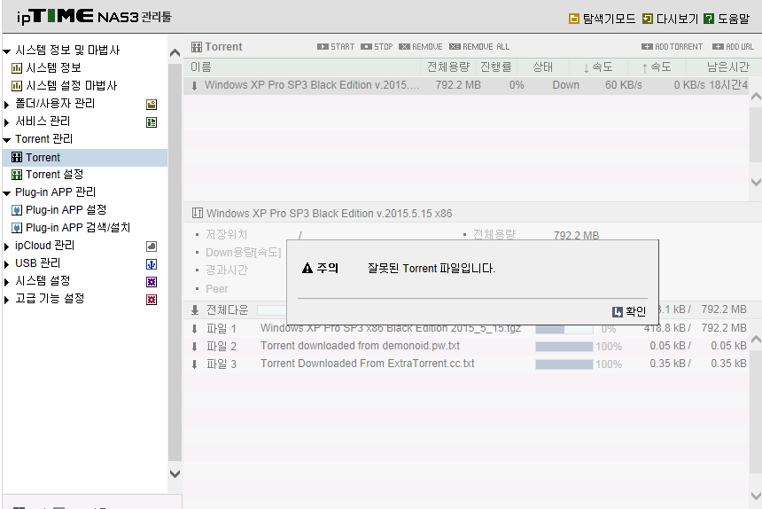Click 남은시간 column header
762x509 pixels.
coord(728,67)
